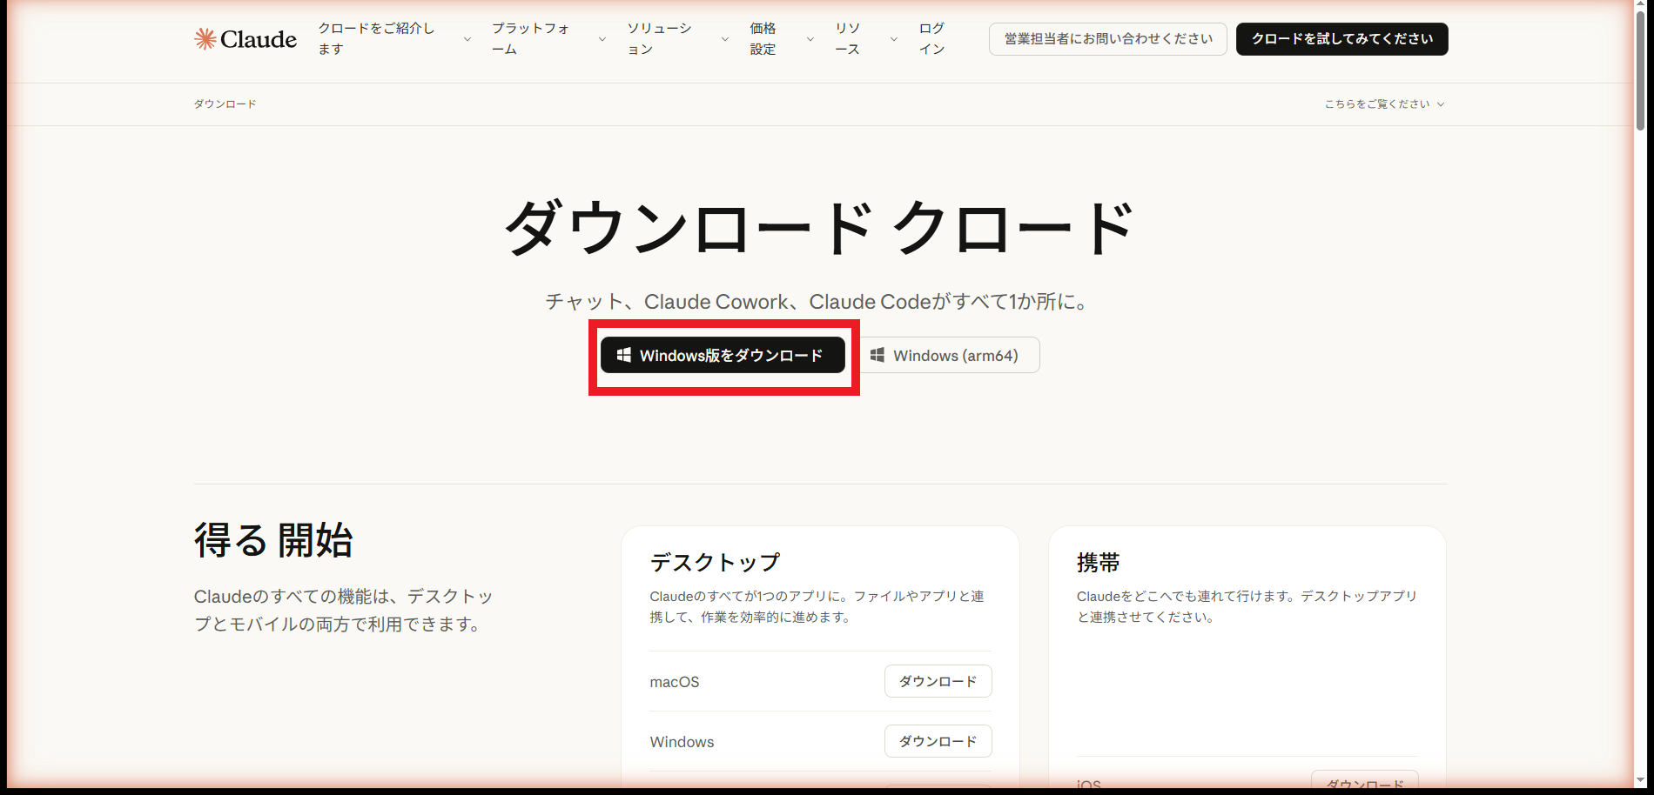Click the クロードを試してみてください button

click(1341, 38)
